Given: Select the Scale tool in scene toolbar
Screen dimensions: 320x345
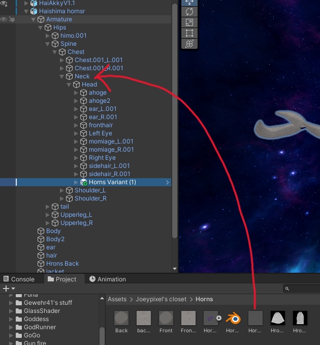Looking at the screenshot, I should (x=189, y=22).
